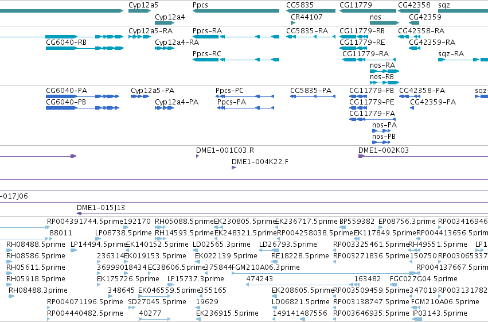
Task: Select the nos-PA protein feature
Action: pyautogui.click(x=381, y=131)
